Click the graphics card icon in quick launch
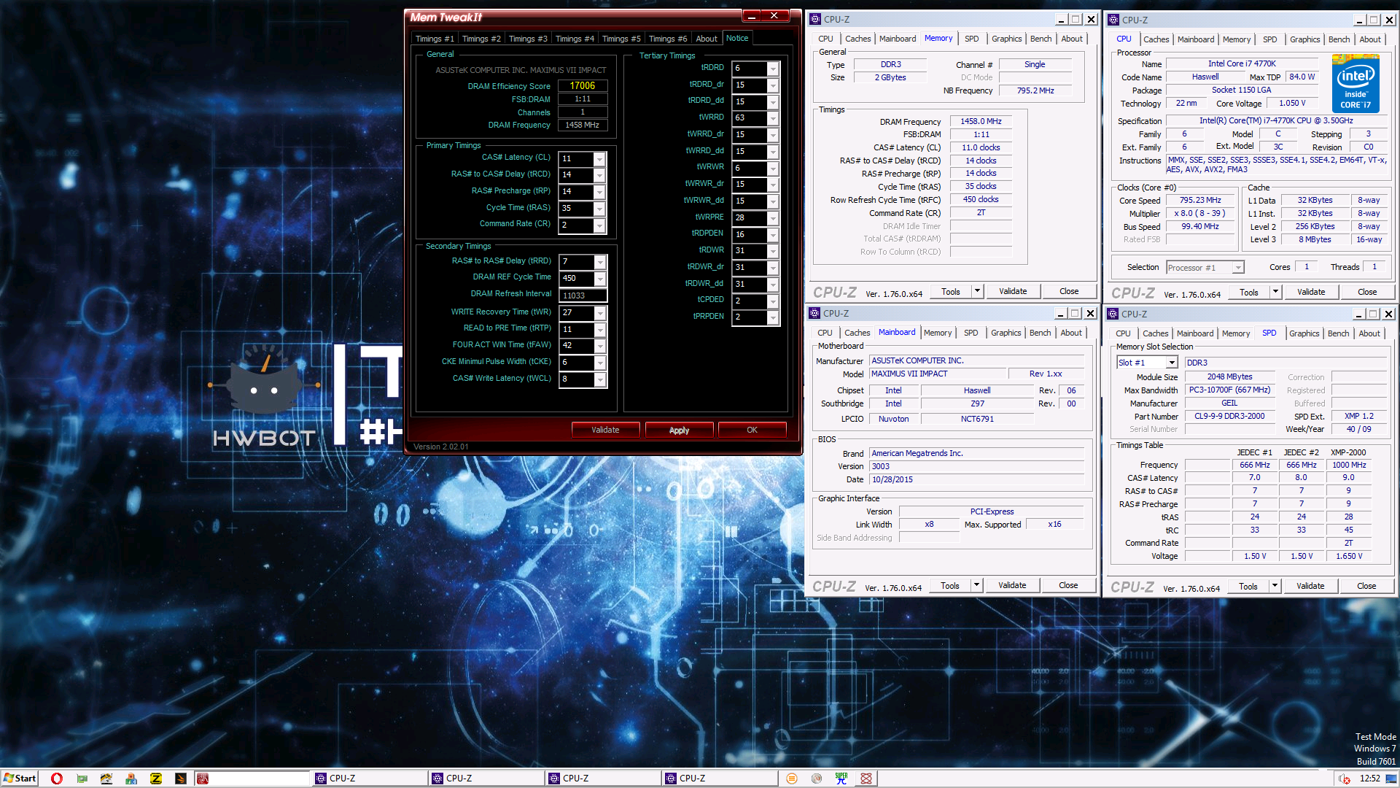1400x788 pixels. (x=82, y=779)
